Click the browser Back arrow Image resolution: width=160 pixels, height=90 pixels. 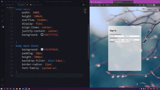tap(92, 5)
